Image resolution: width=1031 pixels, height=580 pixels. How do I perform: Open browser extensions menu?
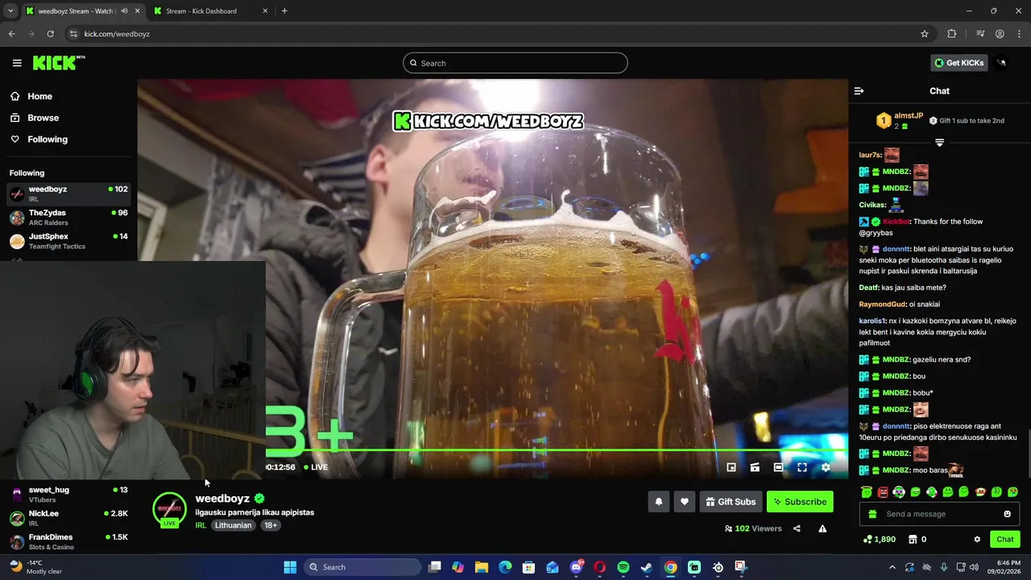[x=952, y=34]
